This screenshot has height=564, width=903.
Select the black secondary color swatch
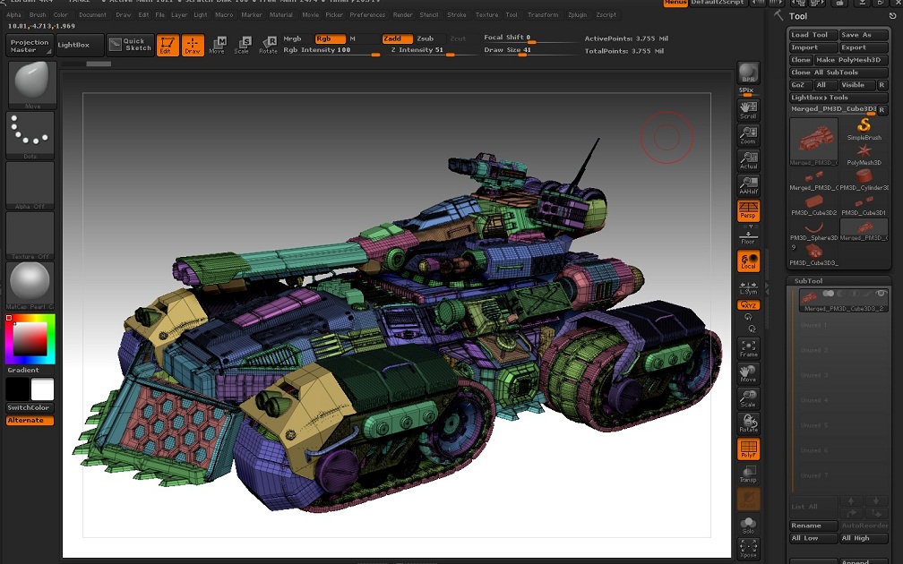pos(18,389)
